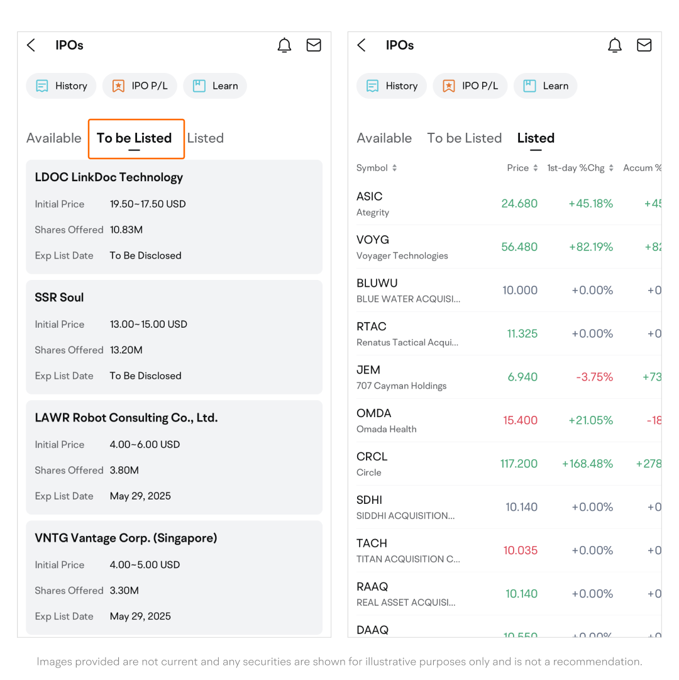This screenshot has width=679, height=680.
Task: Sort by 1st-day %Chg column
Action: [x=580, y=168]
